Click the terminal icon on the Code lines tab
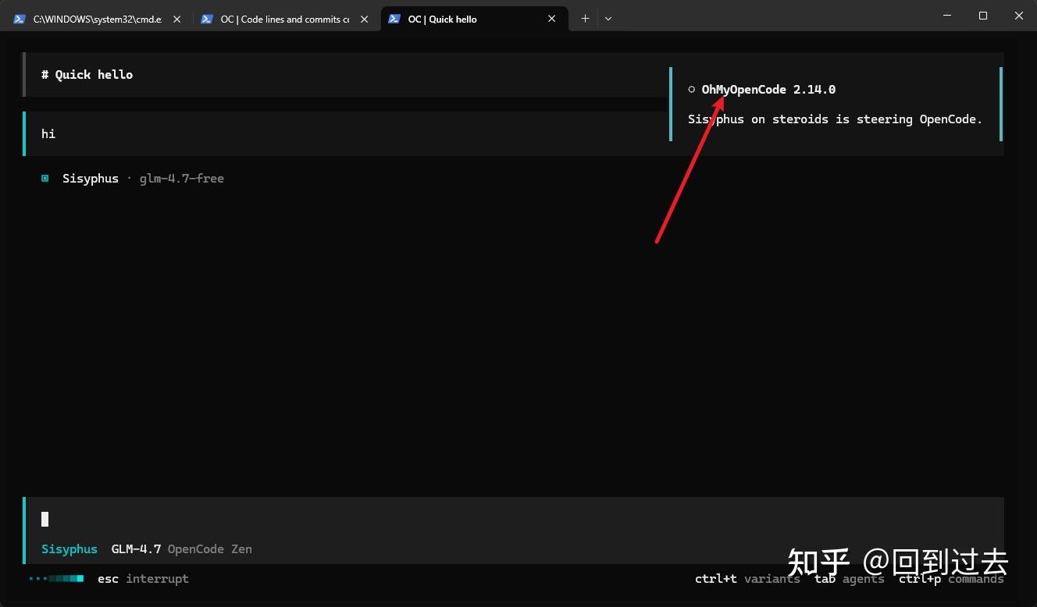The image size is (1037, 607). pyautogui.click(x=206, y=19)
